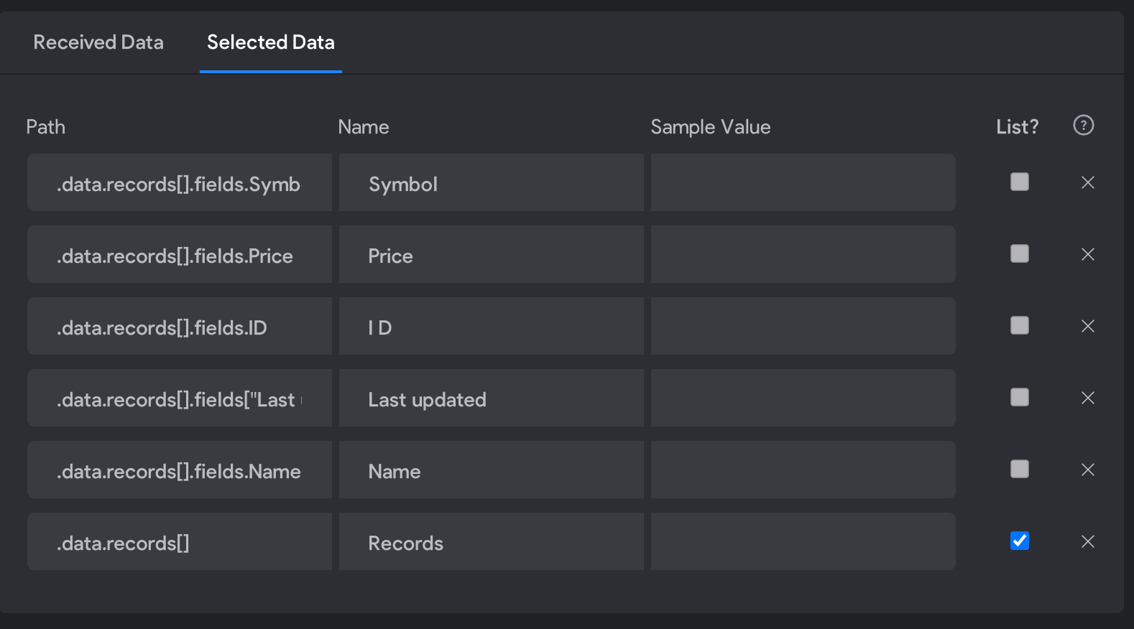Delete the Last updated row with X
This screenshot has width=1134, height=629.
click(x=1088, y=398)
